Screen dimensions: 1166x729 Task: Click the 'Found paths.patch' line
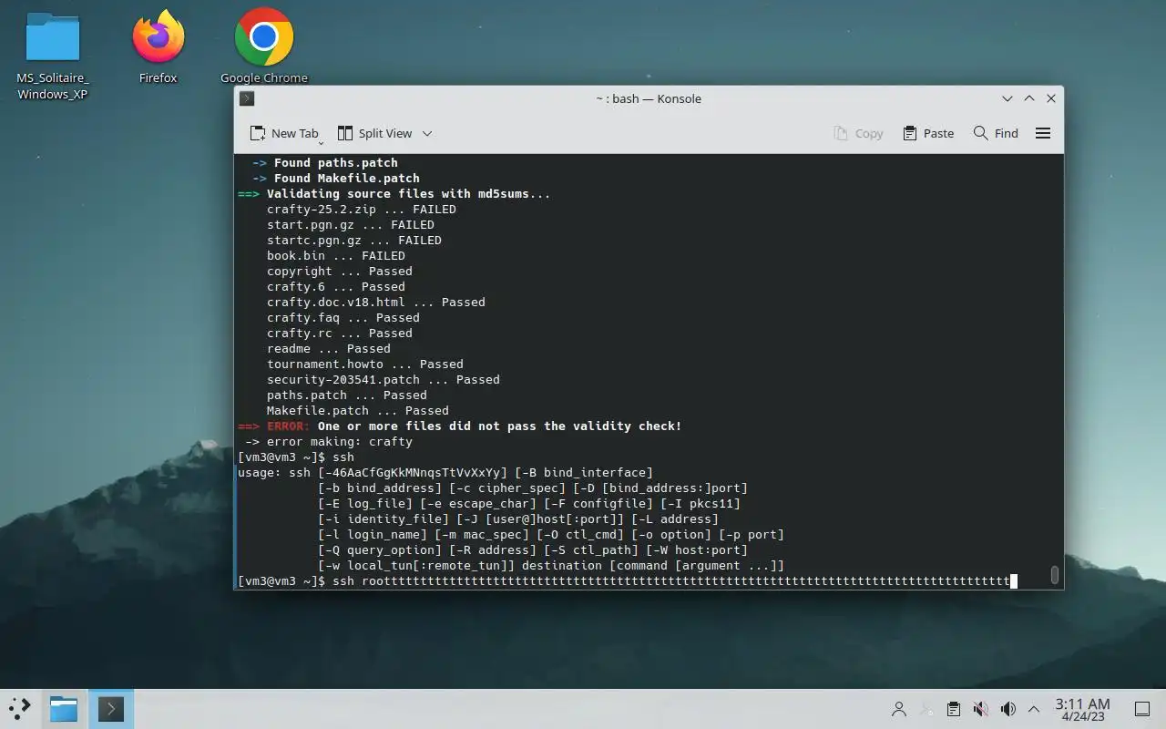click(x=324, y=163)
